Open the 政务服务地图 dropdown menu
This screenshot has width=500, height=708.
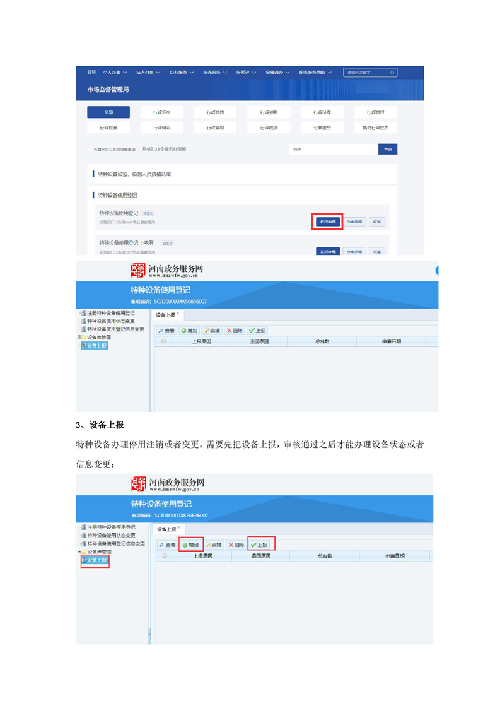315,72
